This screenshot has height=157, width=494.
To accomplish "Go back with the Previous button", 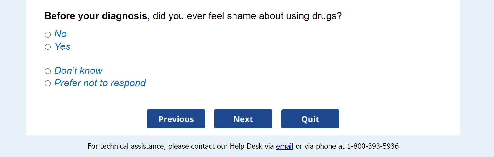I will click(x=176, y=119).
